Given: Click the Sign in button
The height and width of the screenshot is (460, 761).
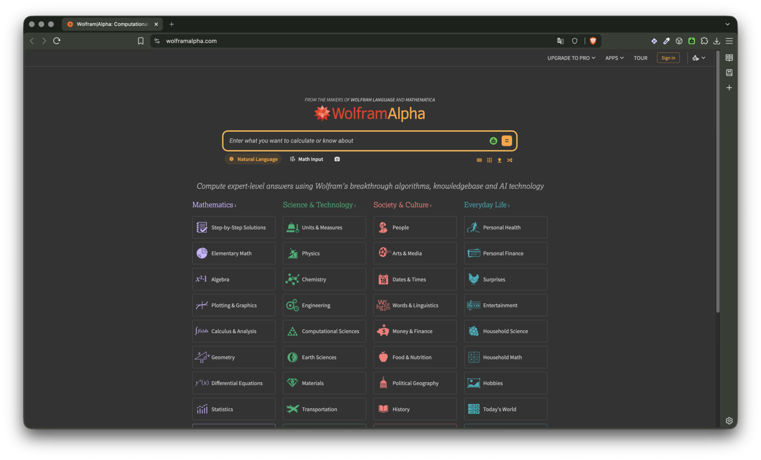Looking at the screenshot, I should pyautogui.click(x=668, y=58).
